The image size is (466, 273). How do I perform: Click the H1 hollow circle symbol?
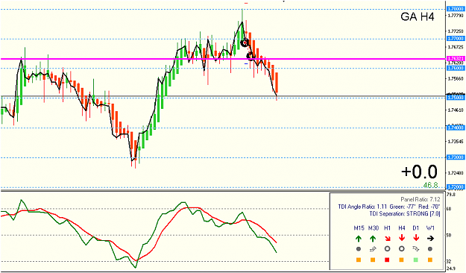click(x=387, y=249)
